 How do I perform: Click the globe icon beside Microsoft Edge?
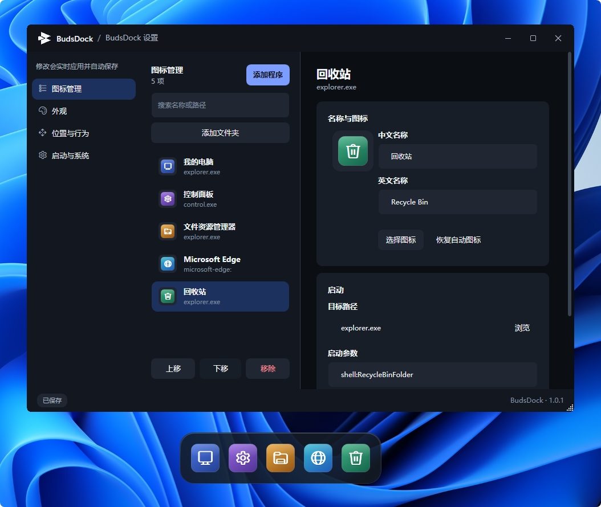[x=168, y=264]
